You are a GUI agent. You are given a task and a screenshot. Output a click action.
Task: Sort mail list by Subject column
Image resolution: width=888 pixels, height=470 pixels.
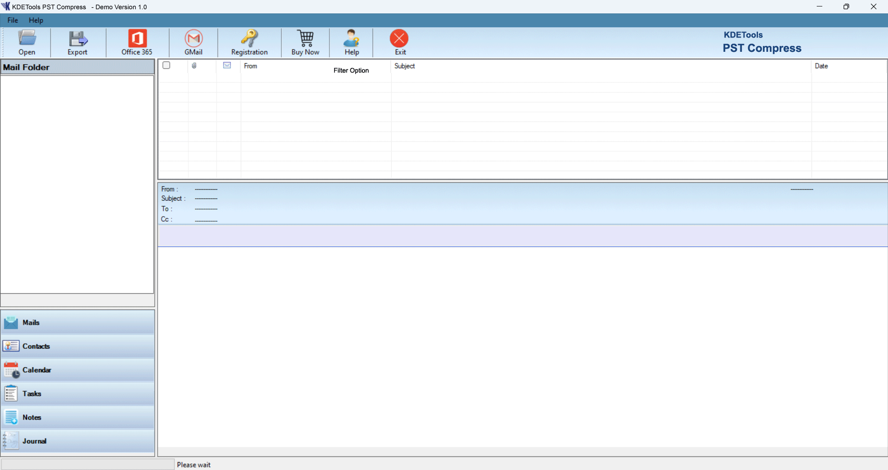(405, 66)
